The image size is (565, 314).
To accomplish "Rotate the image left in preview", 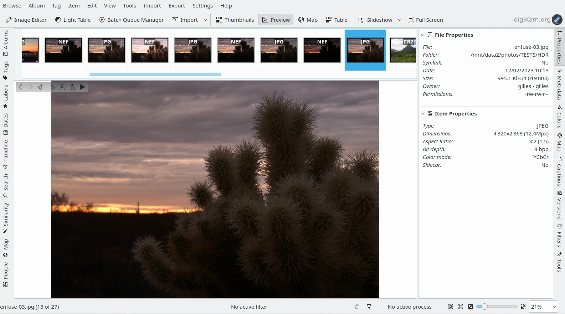I will [41, 87].
